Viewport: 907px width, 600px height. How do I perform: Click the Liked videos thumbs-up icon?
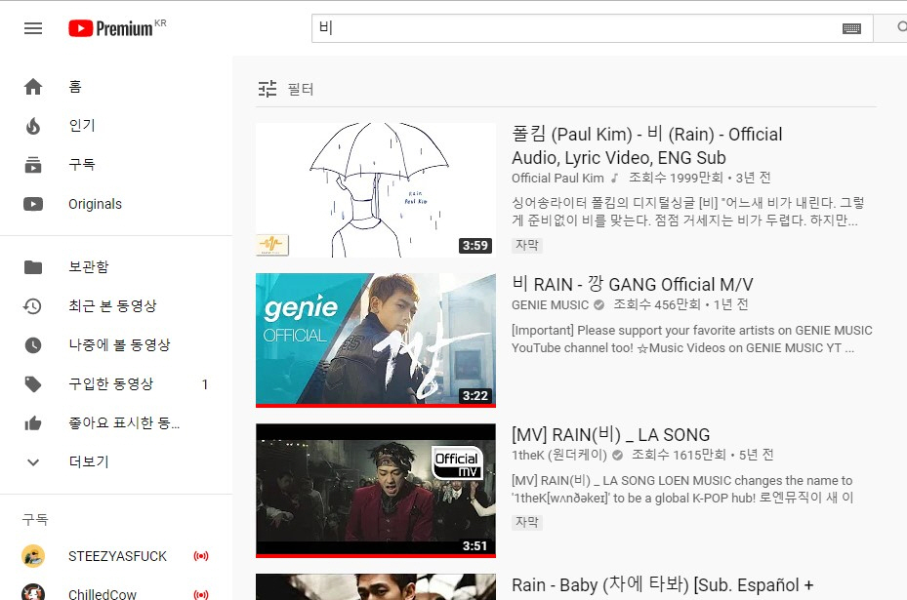point(33,423)
